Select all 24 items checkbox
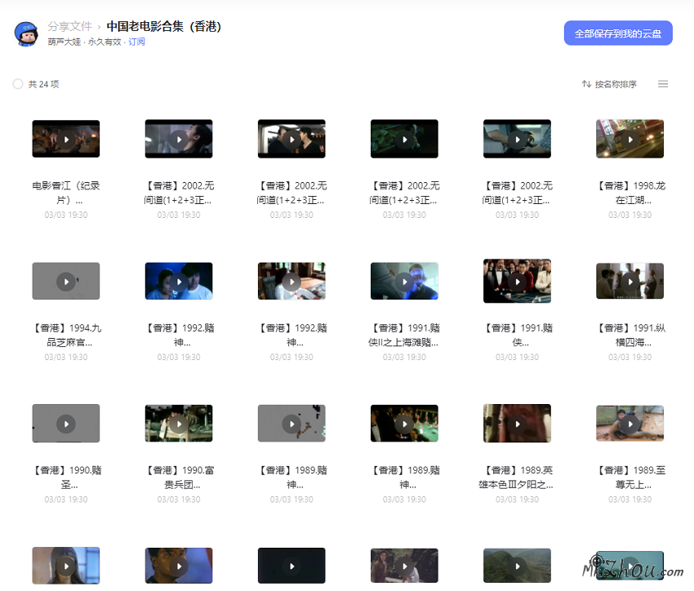The width and height of the screenshot is (694, 591). coord(18,84)
